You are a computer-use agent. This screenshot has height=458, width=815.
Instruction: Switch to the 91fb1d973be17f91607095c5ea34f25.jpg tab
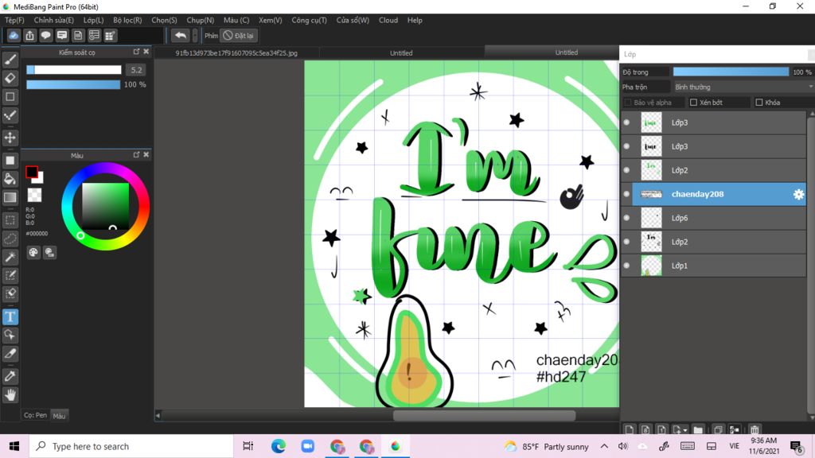(236, 53)
